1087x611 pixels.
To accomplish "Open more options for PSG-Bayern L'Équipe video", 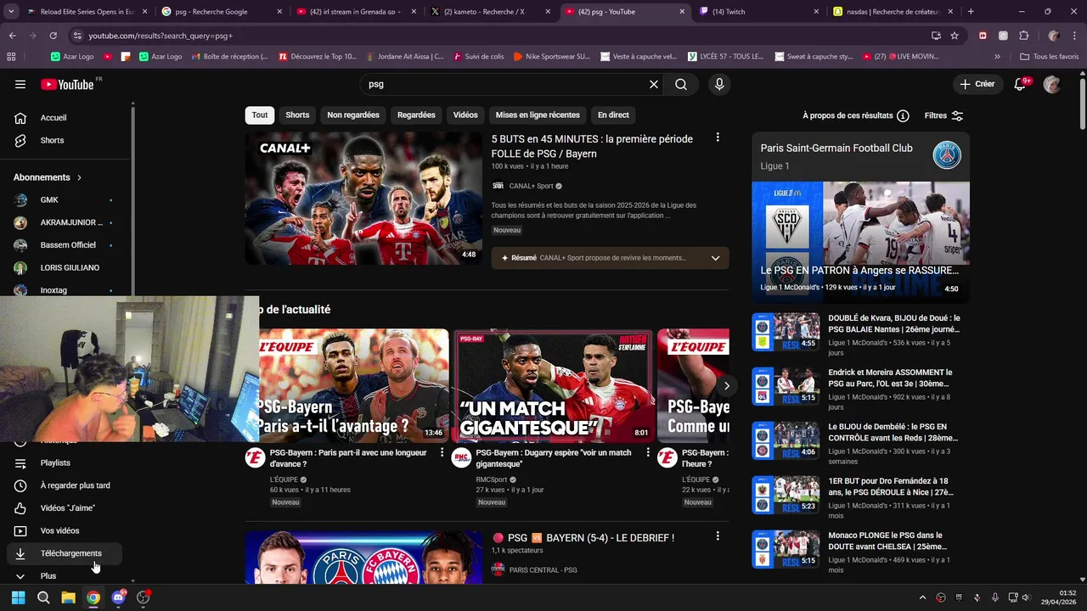I will click(442, 453).
